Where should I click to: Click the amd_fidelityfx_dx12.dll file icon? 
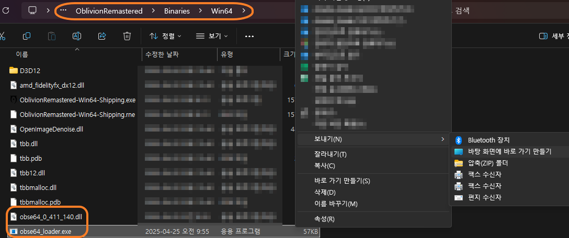click(x=14, y=85)
